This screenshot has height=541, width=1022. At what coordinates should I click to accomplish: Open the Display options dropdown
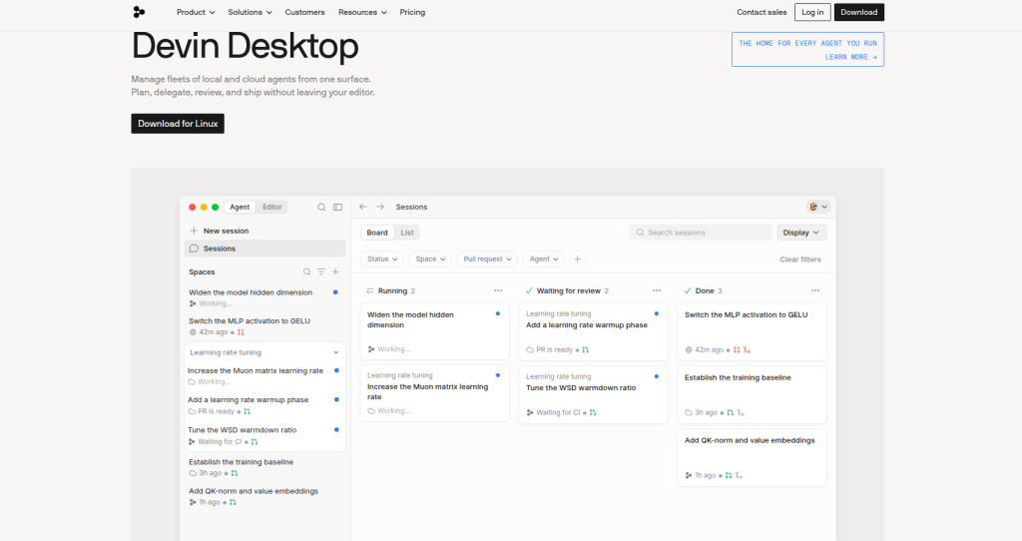801,233
